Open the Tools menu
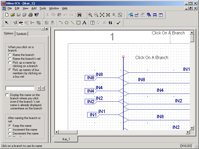This screenshot has width=199, height=149. click(x=43, y=8)
